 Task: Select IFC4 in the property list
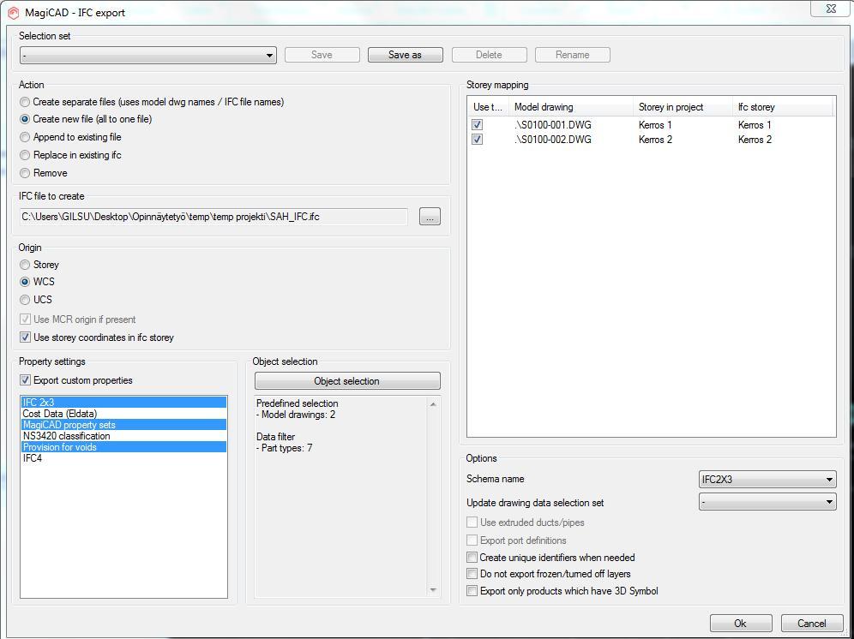(123, 458)
